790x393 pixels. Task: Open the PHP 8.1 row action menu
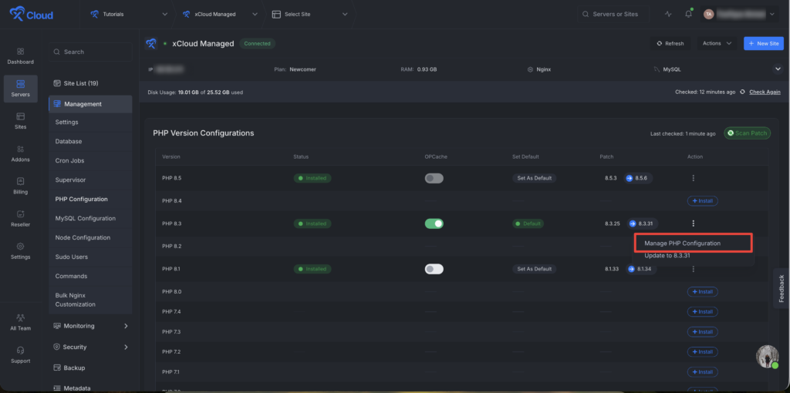(x=694, y=269)
